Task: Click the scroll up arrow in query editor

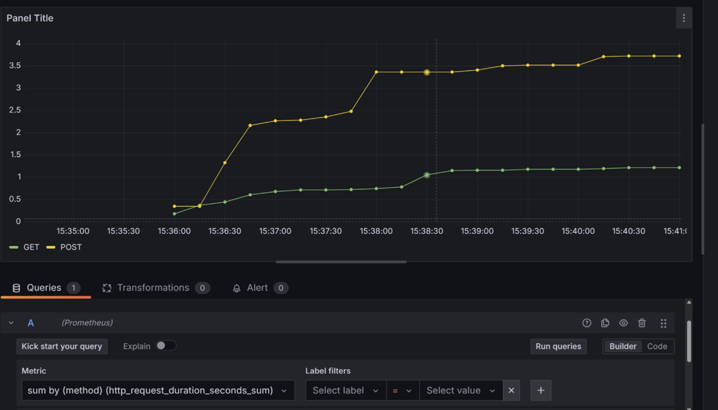Action: [x=689, y=302]
